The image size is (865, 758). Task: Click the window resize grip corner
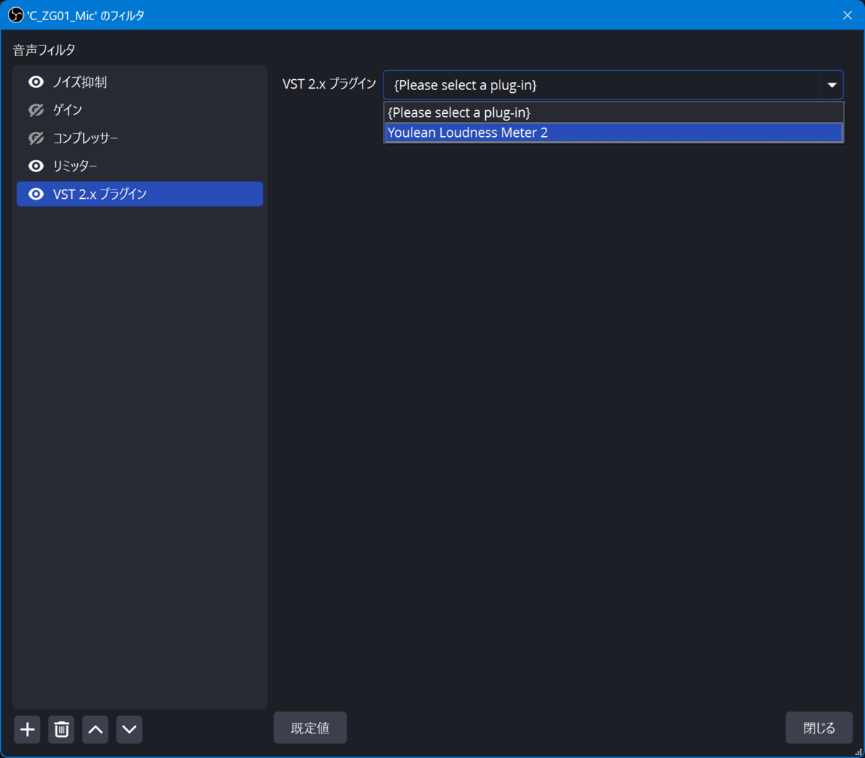(x=858, y=752)
